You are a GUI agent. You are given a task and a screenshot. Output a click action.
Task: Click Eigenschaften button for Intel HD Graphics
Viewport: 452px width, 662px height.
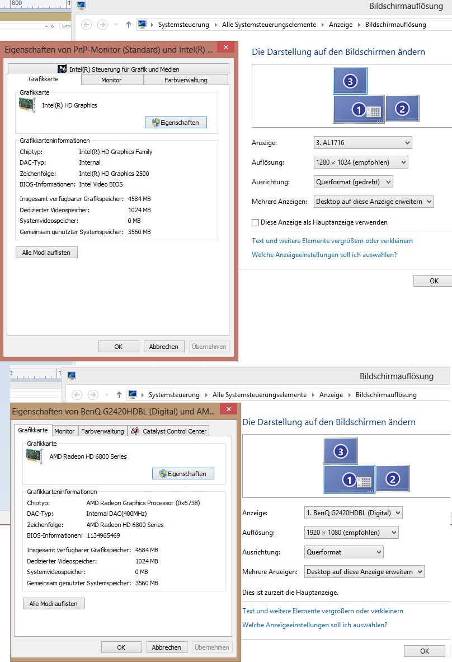[x=176, y=123]
